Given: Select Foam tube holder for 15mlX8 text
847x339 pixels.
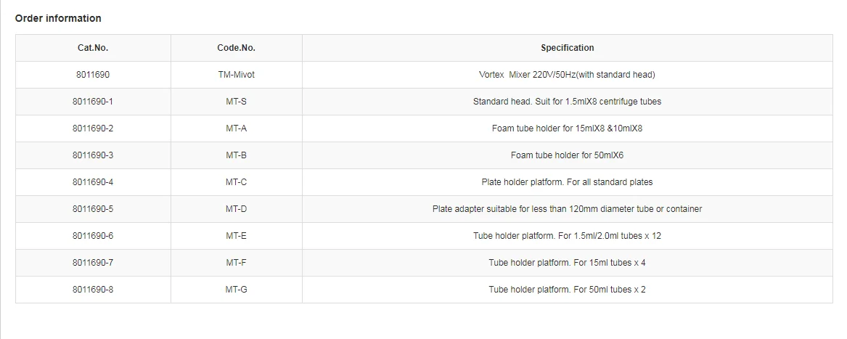Looking at the screenshot, I should pyautogui.click(x=567, y=128).
